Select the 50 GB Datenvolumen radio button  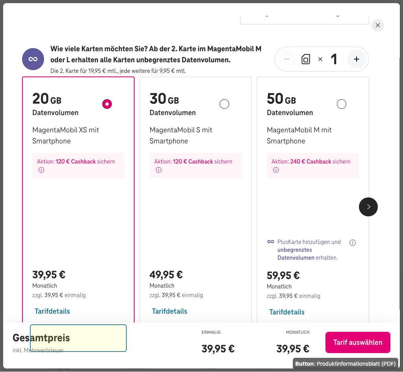click(x=341, y=104)
